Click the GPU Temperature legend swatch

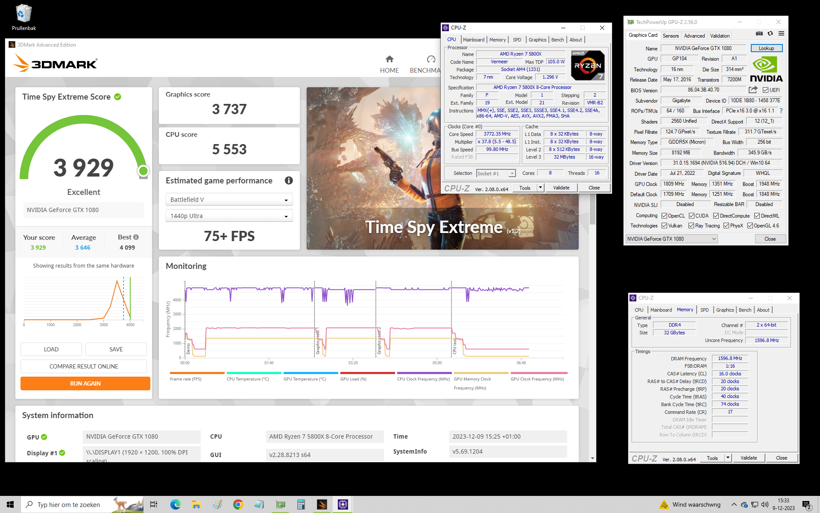click(x=310, y=373)
